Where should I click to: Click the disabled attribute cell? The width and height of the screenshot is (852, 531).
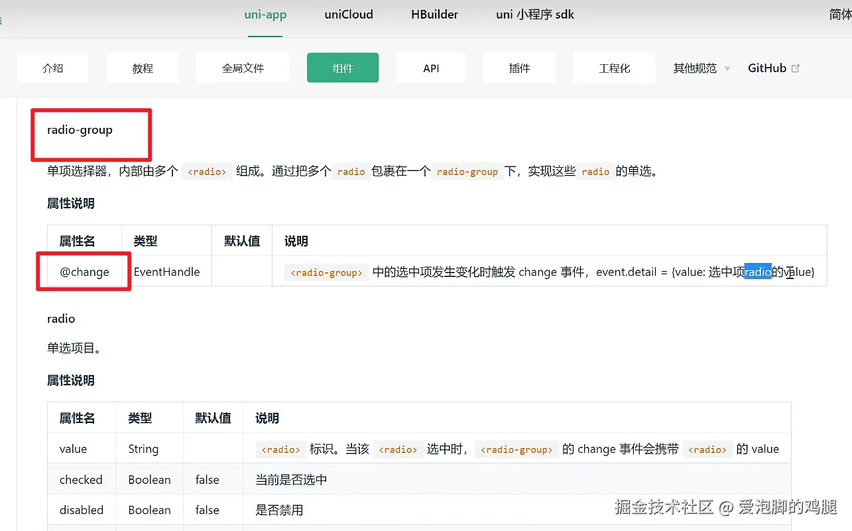(82, 510)
